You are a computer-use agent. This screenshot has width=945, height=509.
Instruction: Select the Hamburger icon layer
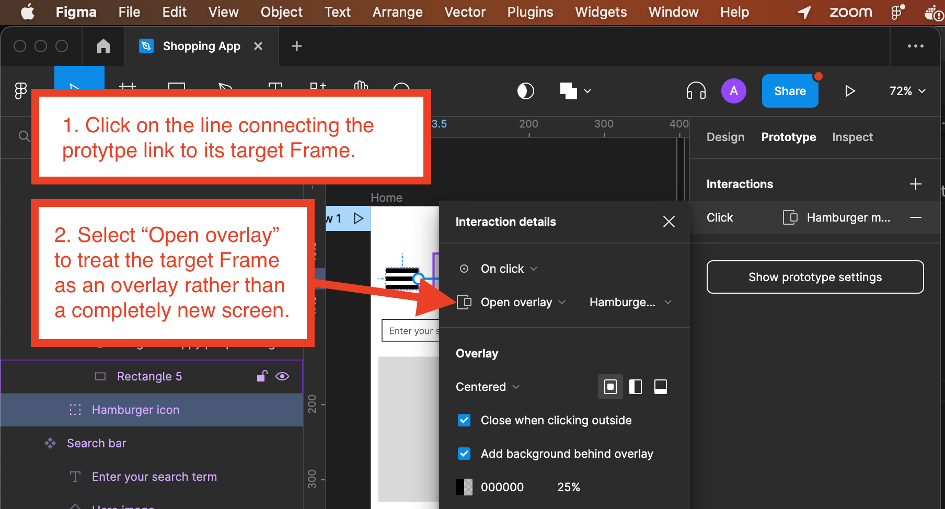(x=152, y=410)
